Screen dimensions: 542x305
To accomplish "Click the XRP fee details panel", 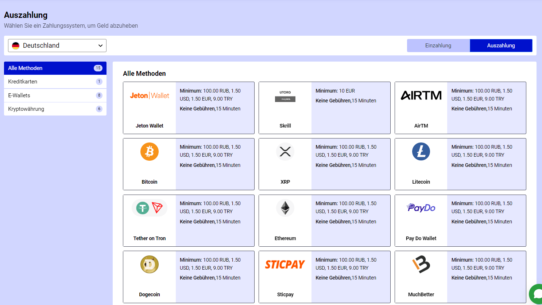I will pos(351,164).
